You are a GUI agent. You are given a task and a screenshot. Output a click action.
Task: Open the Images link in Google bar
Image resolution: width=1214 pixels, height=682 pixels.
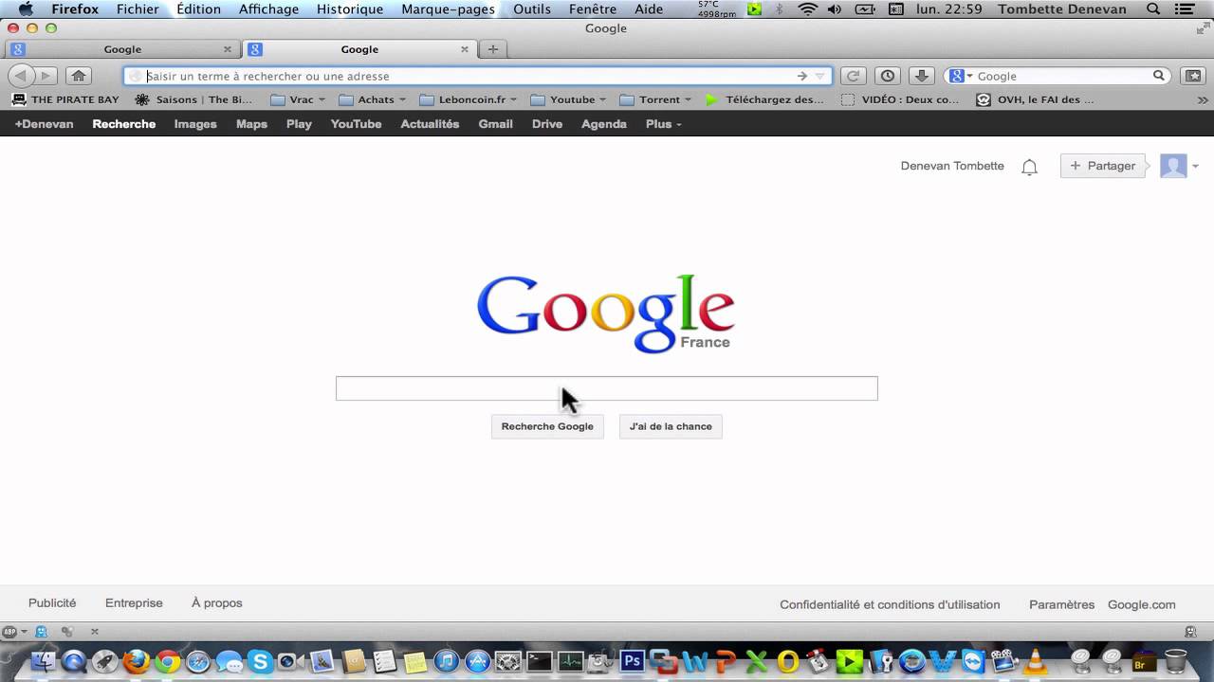195,124
